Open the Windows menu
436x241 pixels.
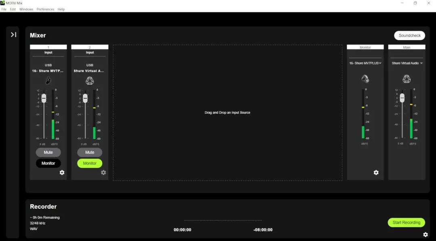click(26, 9)
